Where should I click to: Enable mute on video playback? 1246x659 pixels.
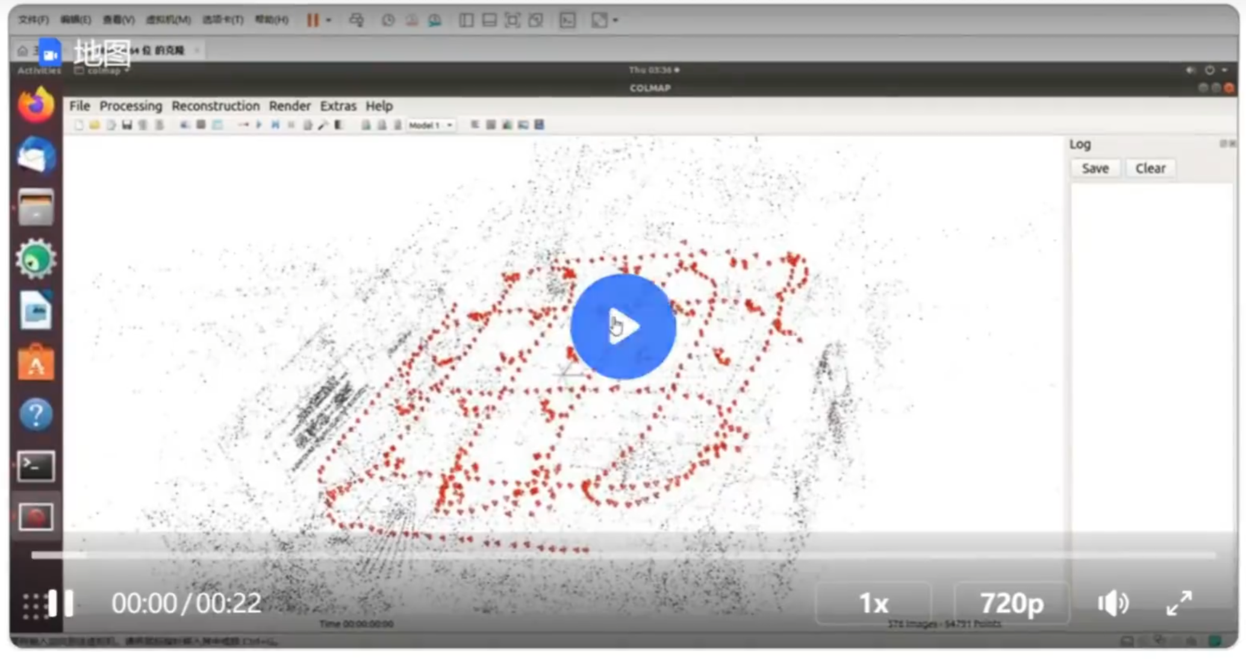coord(1114,601)
